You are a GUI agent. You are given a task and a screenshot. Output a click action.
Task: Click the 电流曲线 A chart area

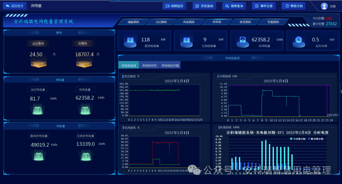(164, 152)
